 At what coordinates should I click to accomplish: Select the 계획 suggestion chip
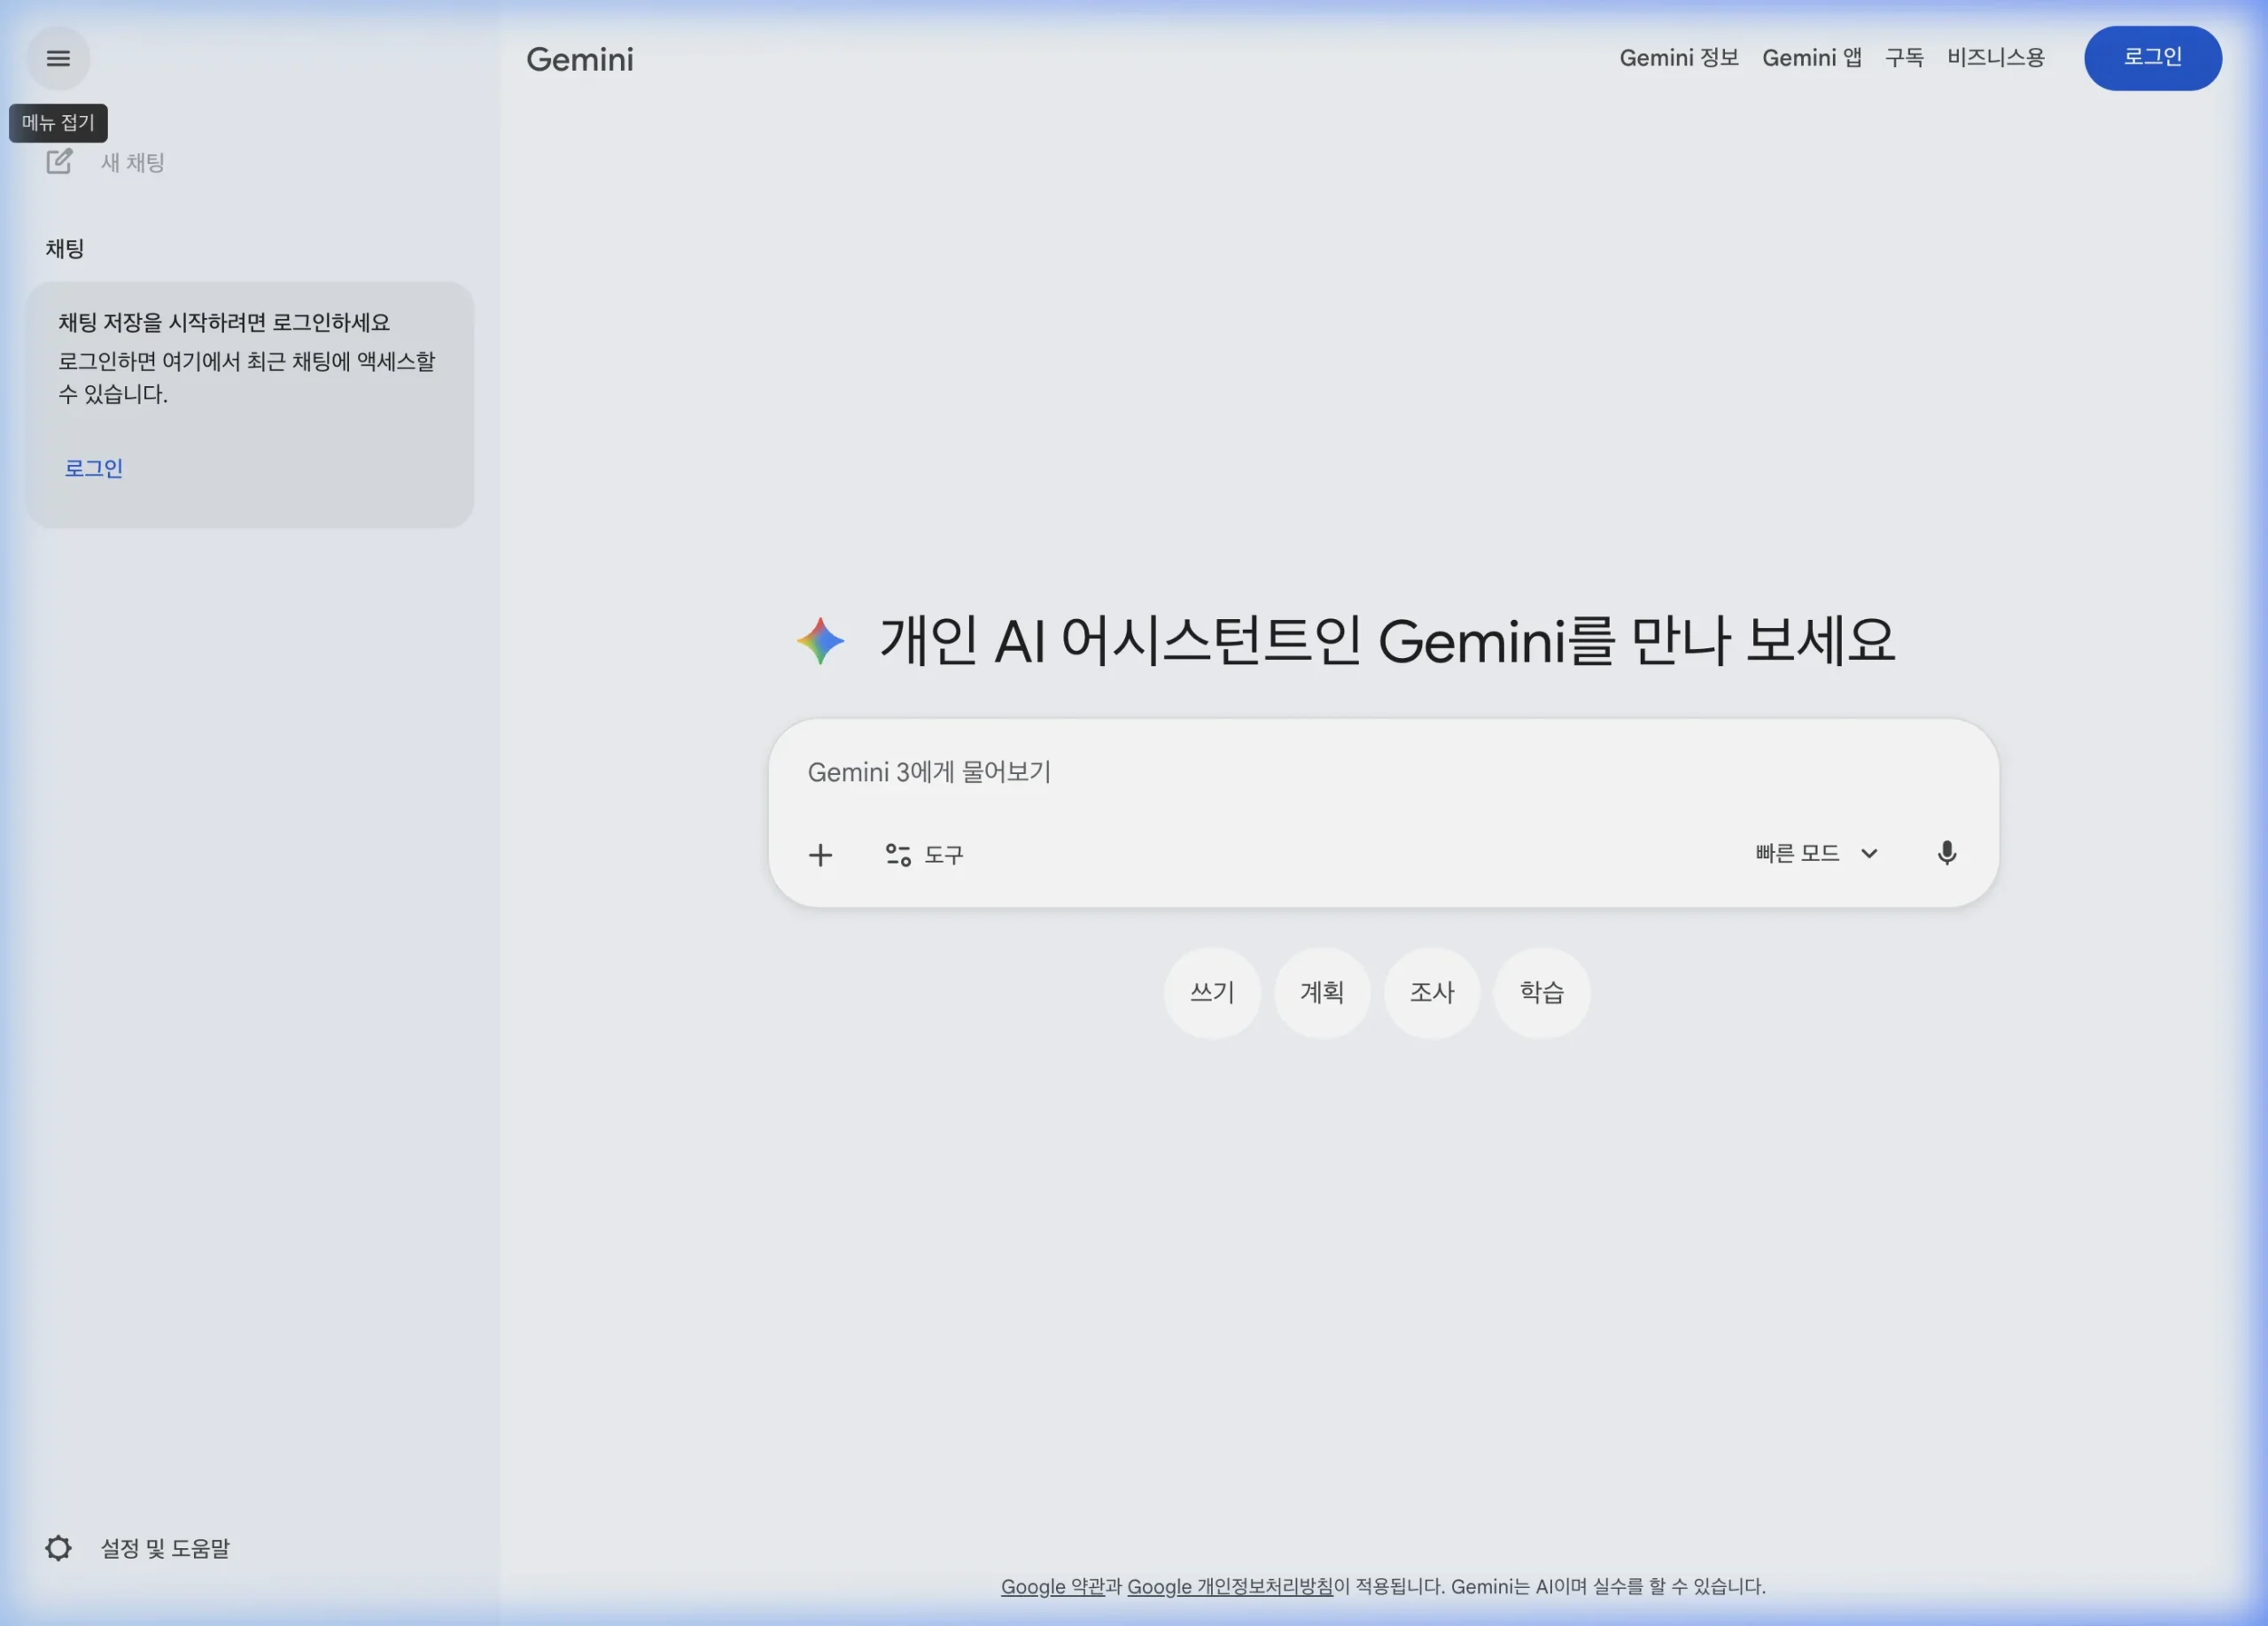pos(1322,993)
